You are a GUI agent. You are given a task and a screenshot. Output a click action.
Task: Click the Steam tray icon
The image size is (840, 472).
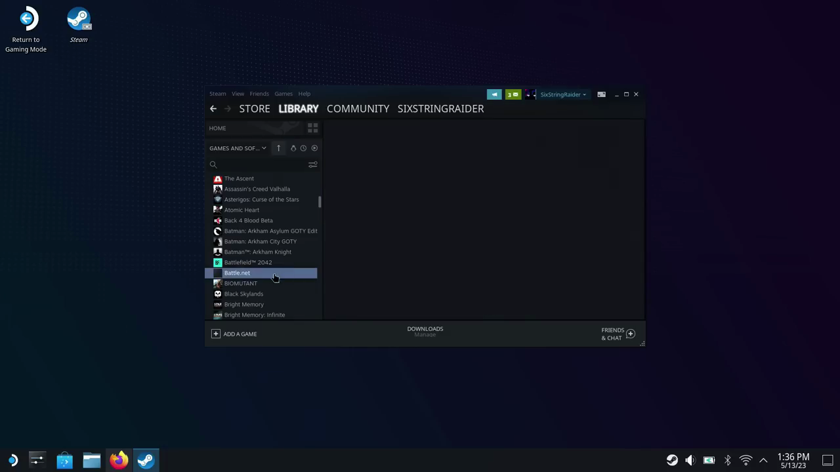(x=672, y=460)
